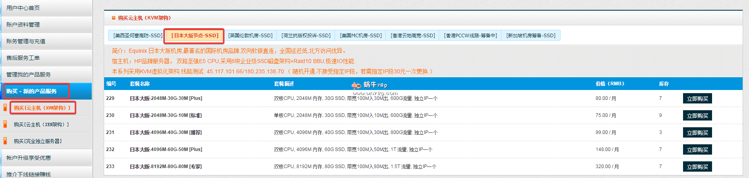Switch to 荷兰抗版权投诉-SSD tab
The image size is (749, 178).
pyautogui.click(x=306, y=36)
